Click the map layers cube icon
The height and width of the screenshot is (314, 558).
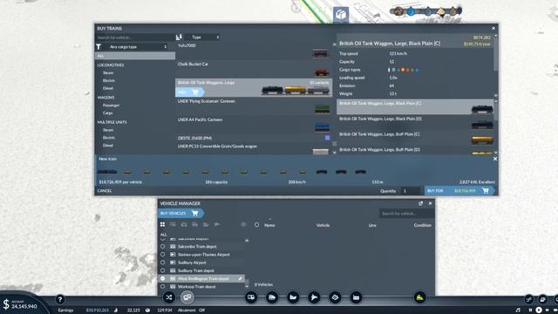coord(341,15)
